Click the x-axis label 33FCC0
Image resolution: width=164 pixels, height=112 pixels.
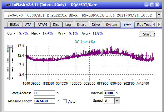62,83
